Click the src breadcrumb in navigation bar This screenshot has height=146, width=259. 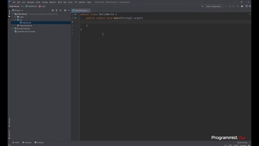click(x=22, y=6)
